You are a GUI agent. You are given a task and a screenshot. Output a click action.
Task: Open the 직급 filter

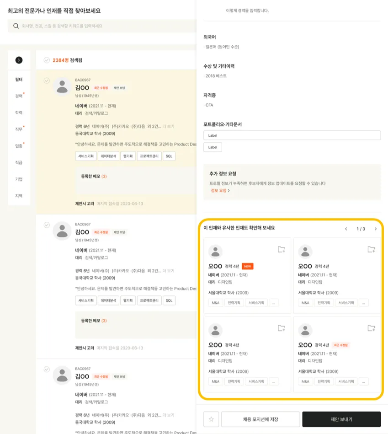pyautogui.click(x=19, y=162)
